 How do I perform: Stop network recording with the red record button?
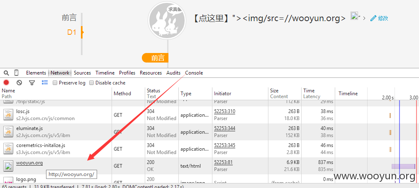pos(6,83)
